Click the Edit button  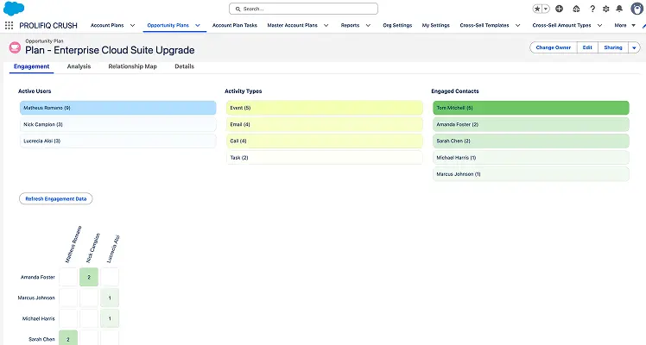coord(587,47)
